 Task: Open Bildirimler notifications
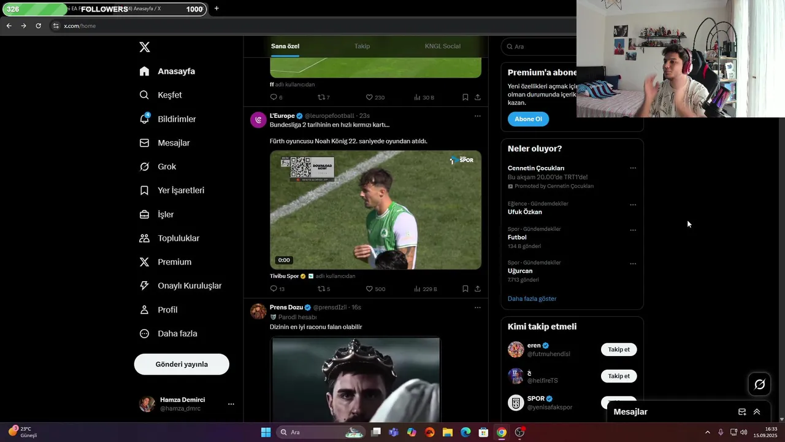167,119
